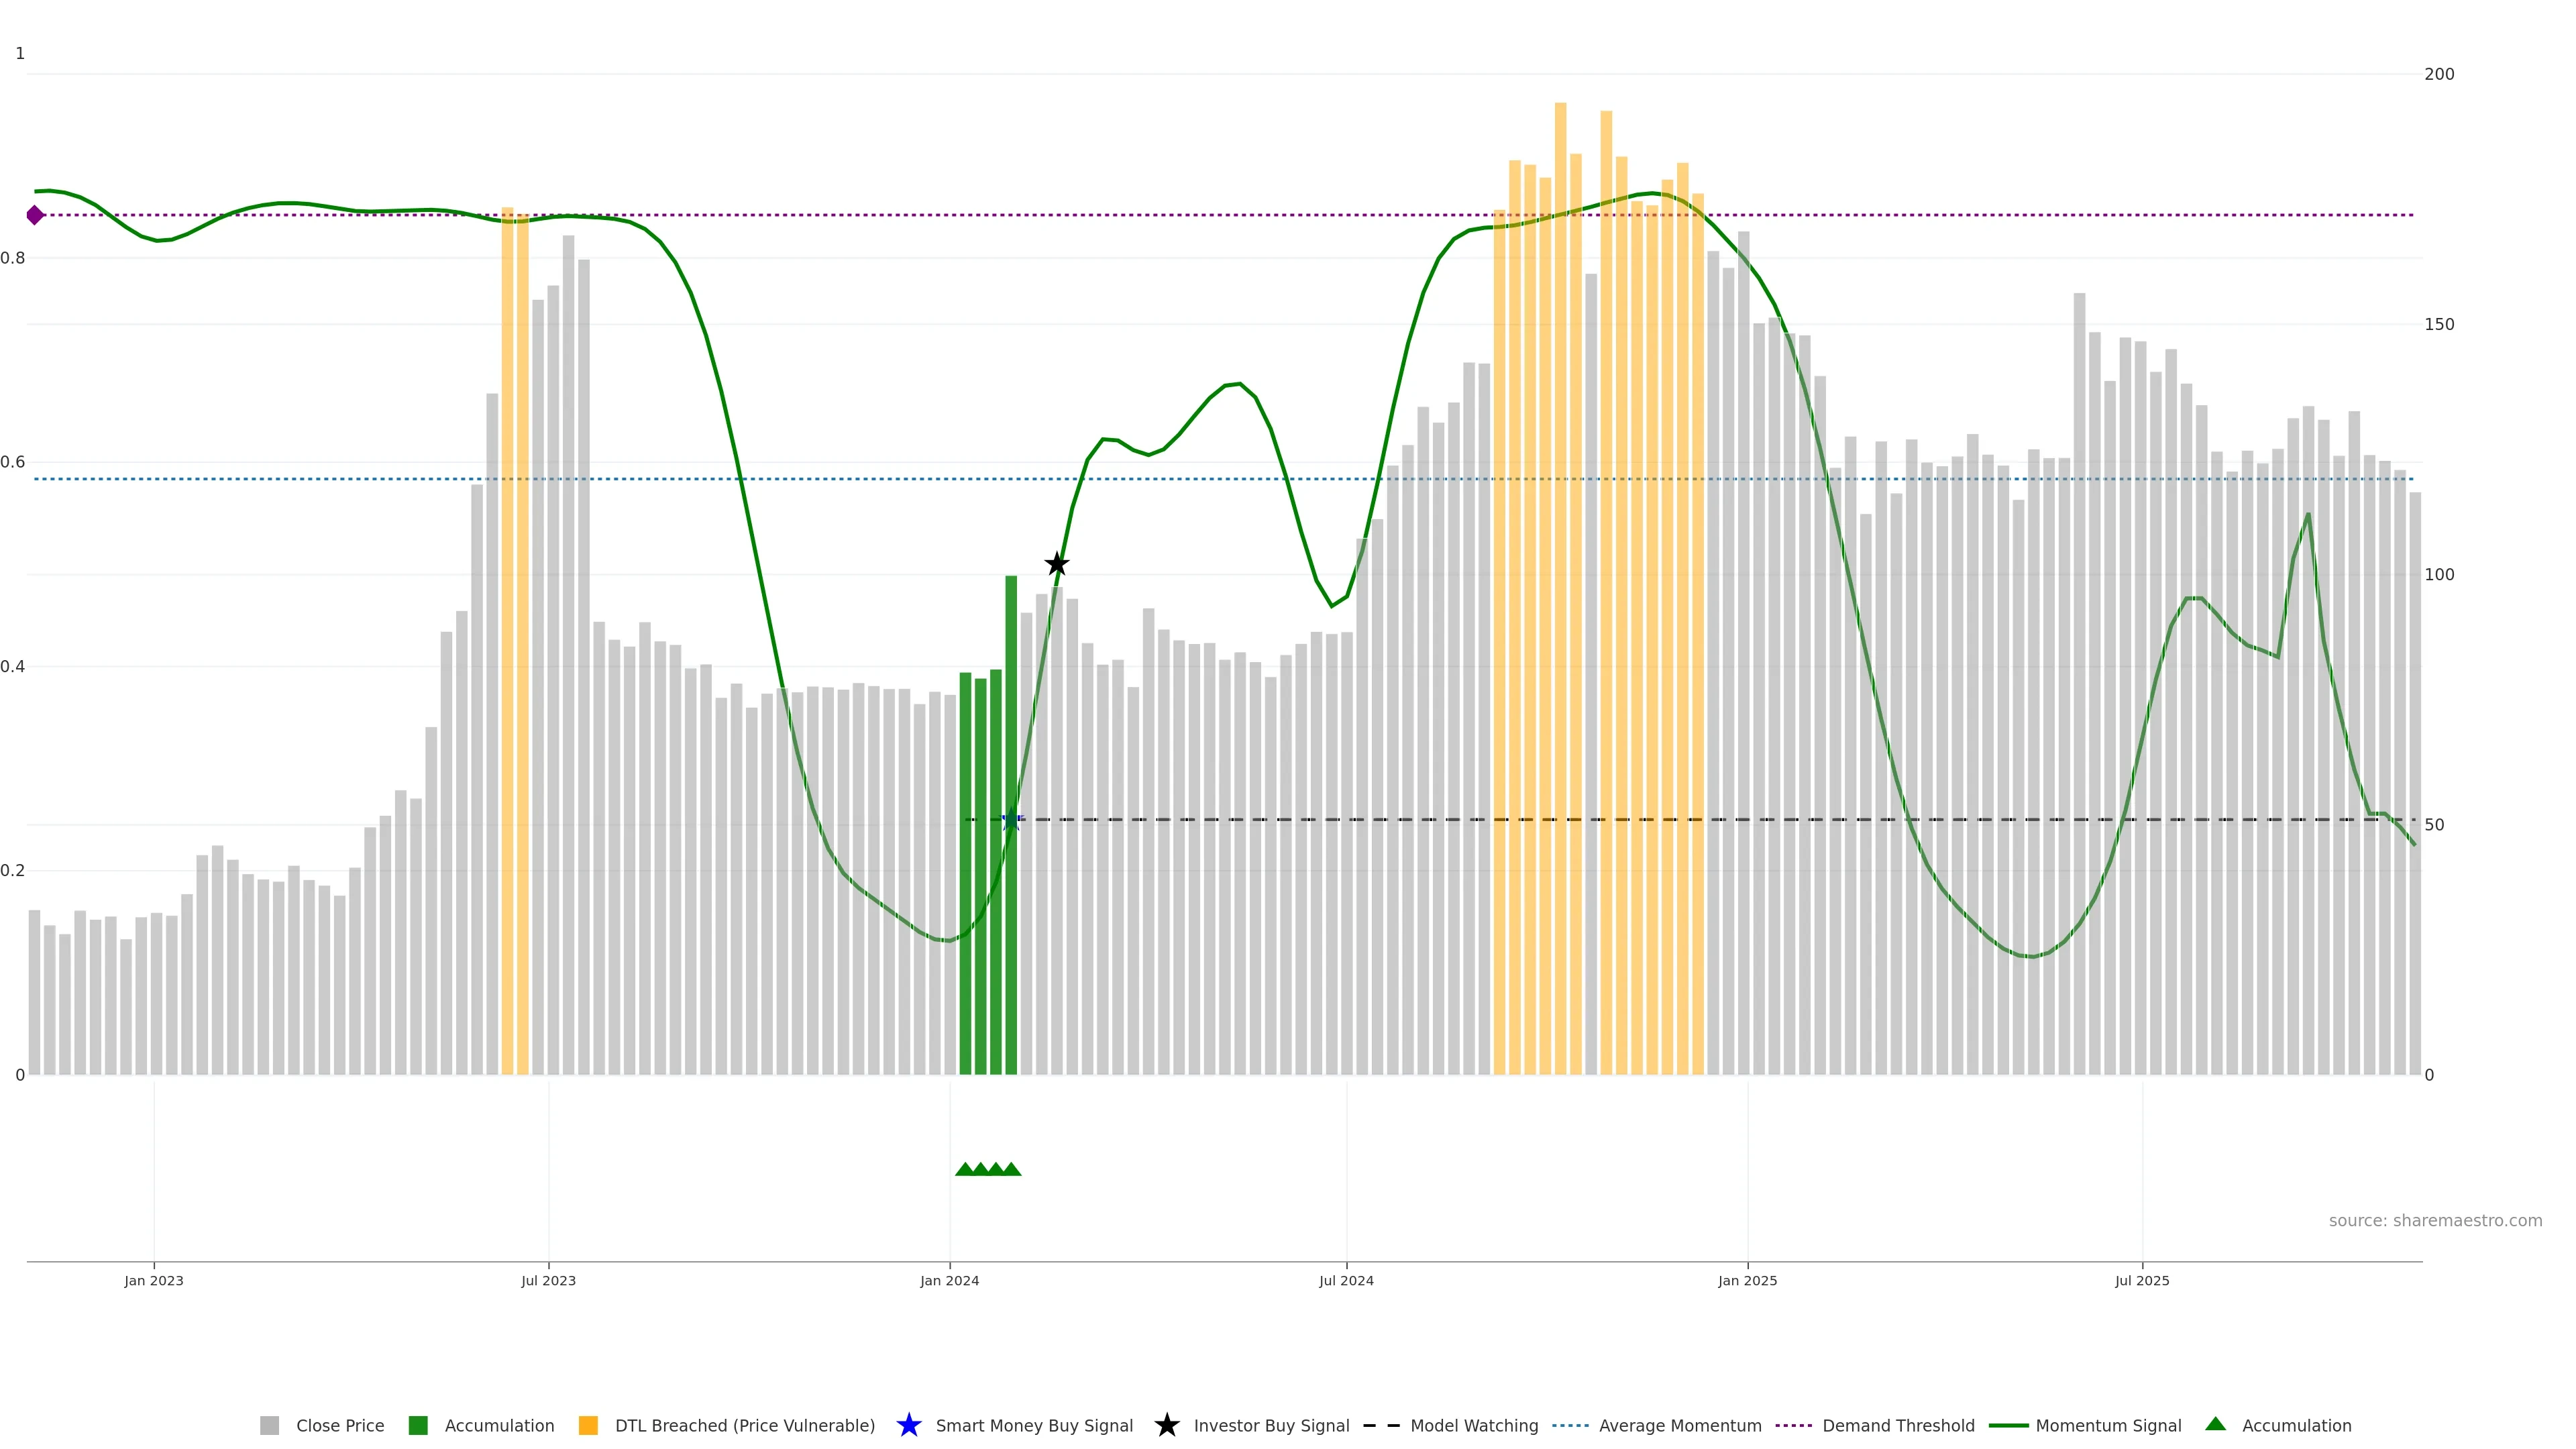Click the Jul 2023 axis label
Image resolution: width=2576 pixels, height=1449 pixels.
[548, 1280]
